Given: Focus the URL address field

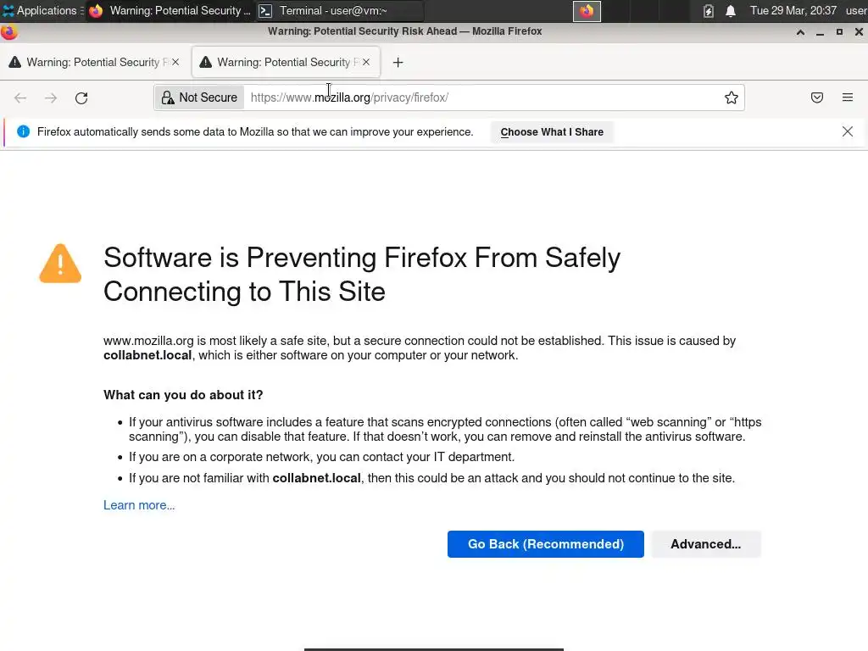Looking at the screenshot, I should pos(483,97).
